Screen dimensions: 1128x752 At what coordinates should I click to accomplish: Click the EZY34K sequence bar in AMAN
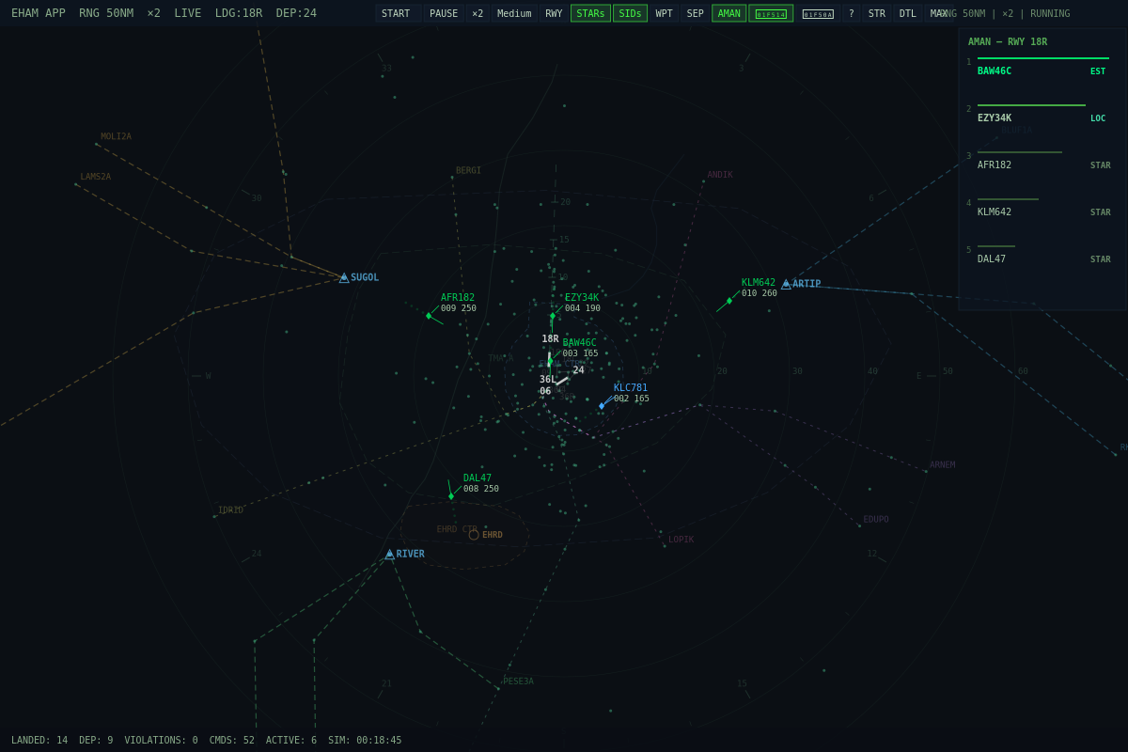pos(1031,105)
